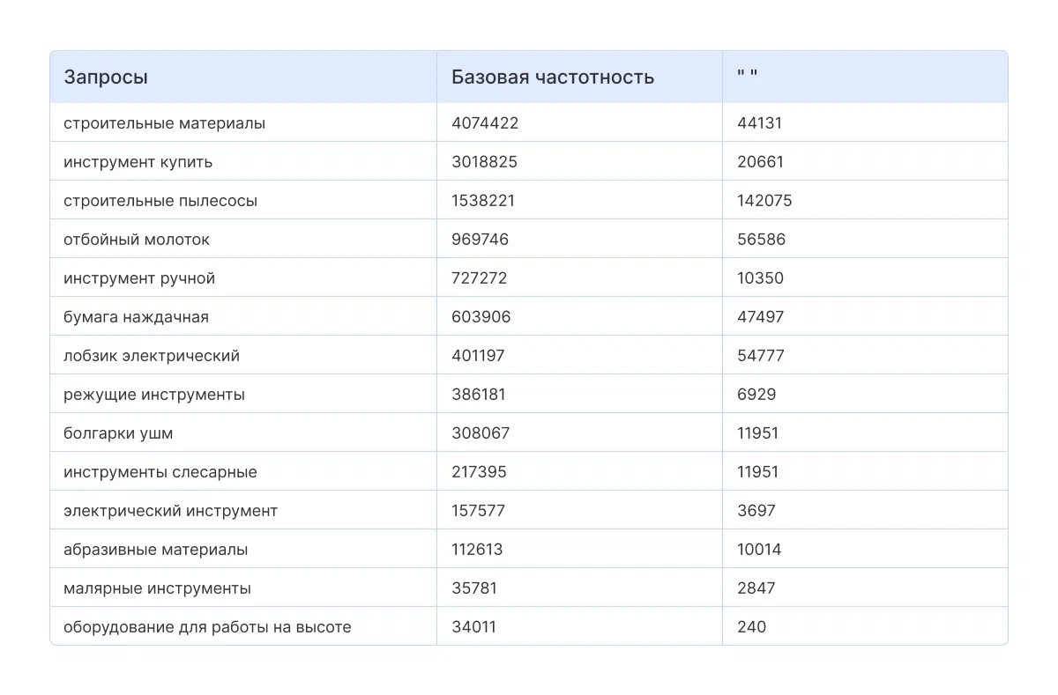Select the "отбойный молоток" query
Screen dimensions: 1058x695
click(137, 240)
